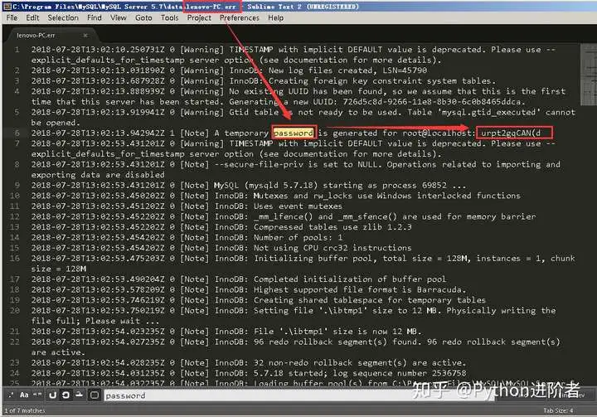
Task: Click text 'Uses event mutexes'
Action: tap(298, 206)
